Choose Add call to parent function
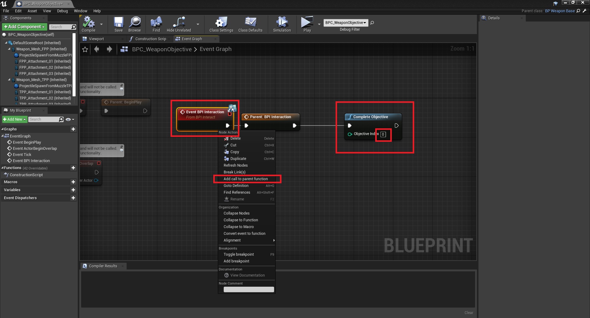 pos(246,179)
